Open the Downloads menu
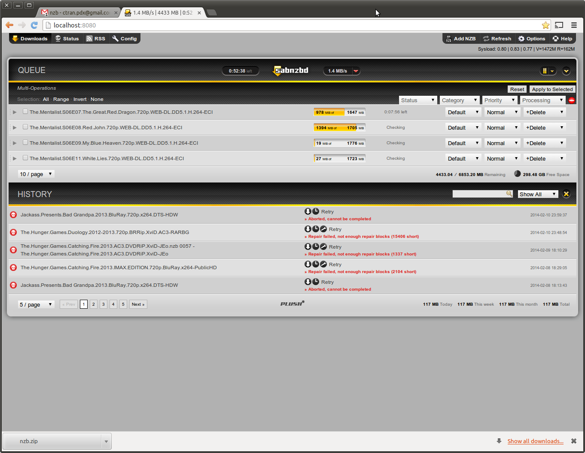 click(30, 39)
